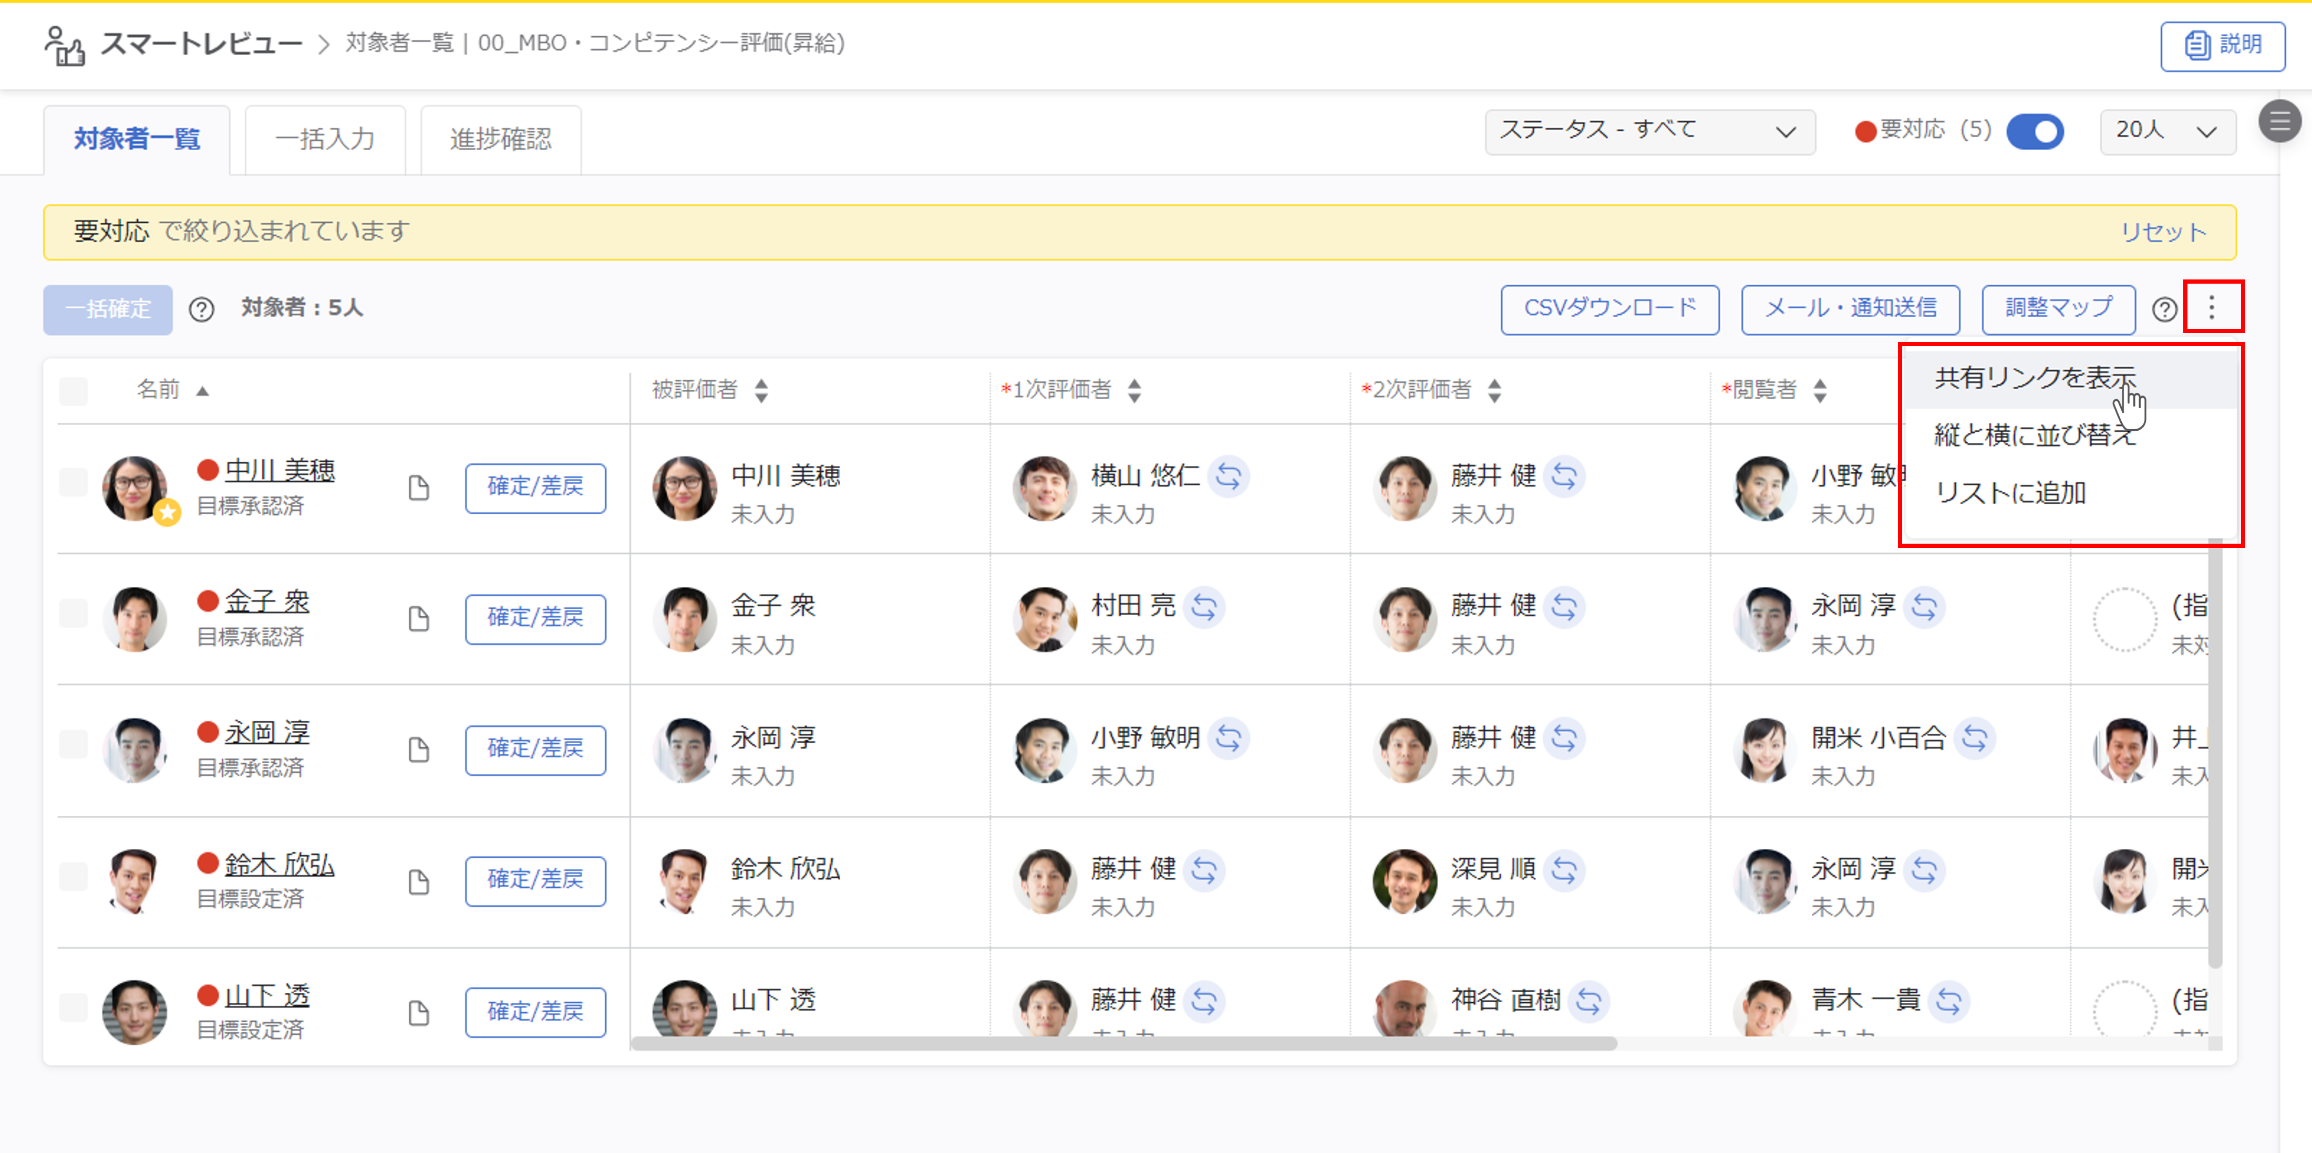The width and height of the screenshot is (2312, 1153).
Task: Tick the checkbox for 金子 衆 row
Action: [74, 614]
